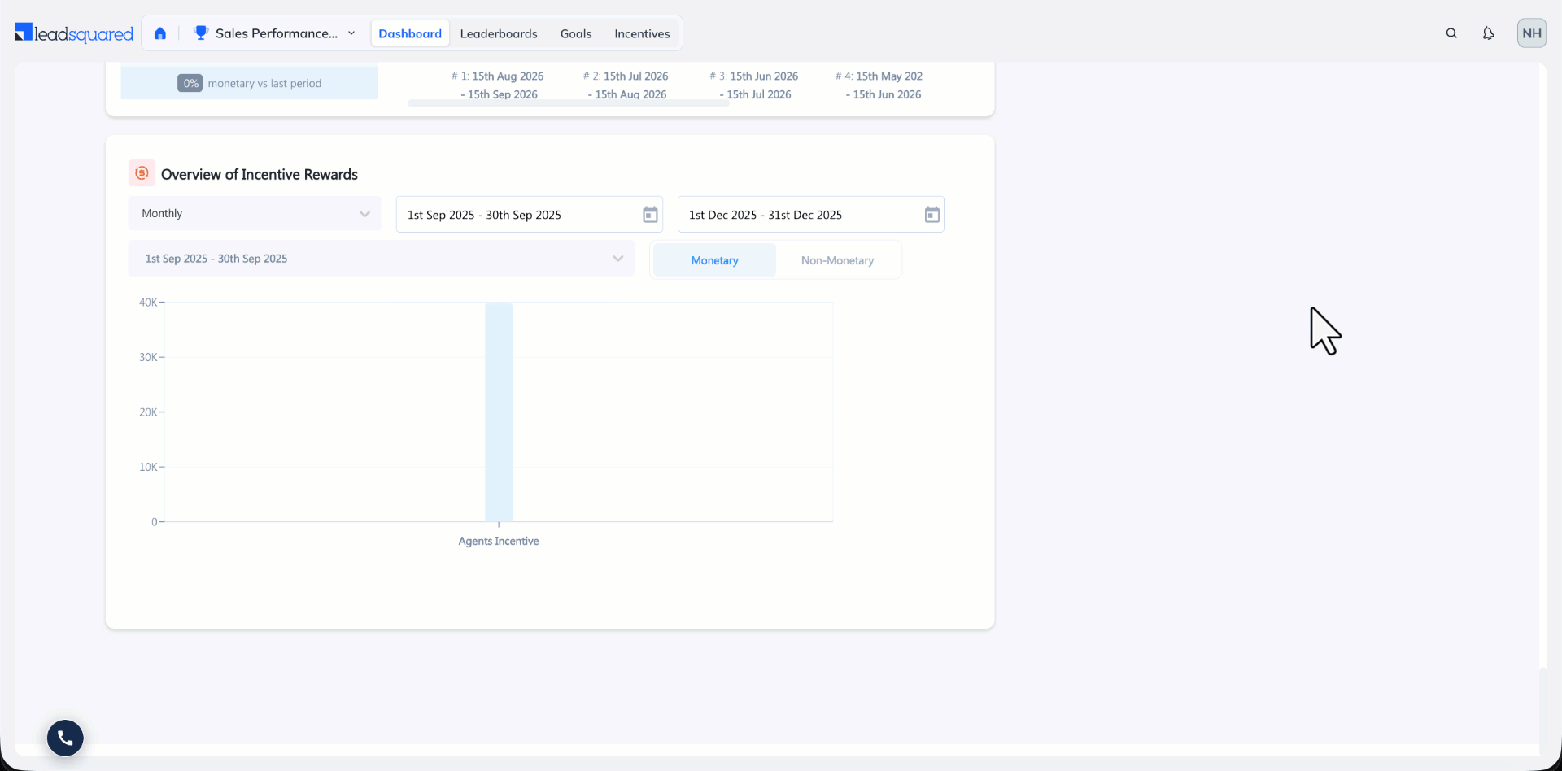Viewport: 1562px width, 771px height.
Task: Open the Monthly frequency dropdown
Action: point(255,213)
